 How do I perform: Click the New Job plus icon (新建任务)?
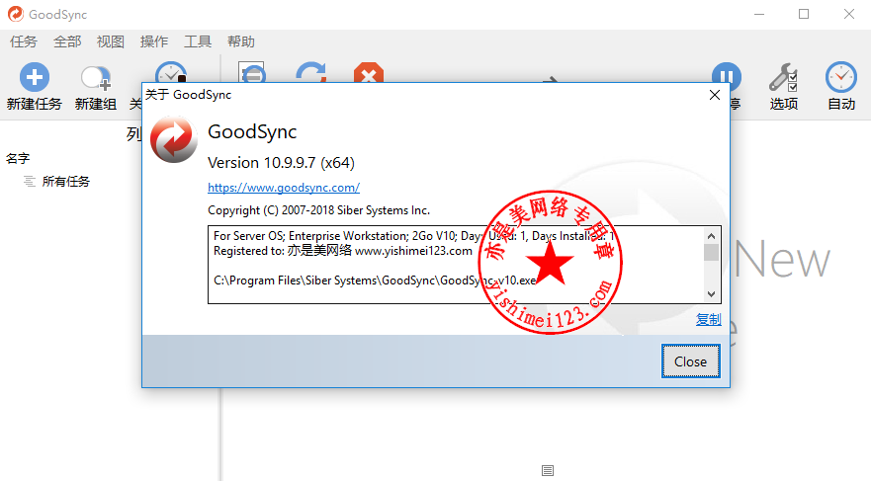(35, 77)
